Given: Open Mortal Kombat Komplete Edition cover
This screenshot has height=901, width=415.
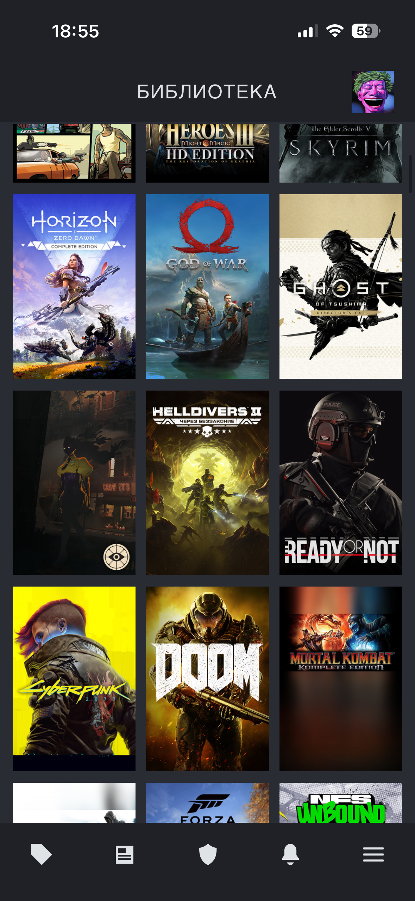Looking at the screenshot, I should [x=341, y=679].
